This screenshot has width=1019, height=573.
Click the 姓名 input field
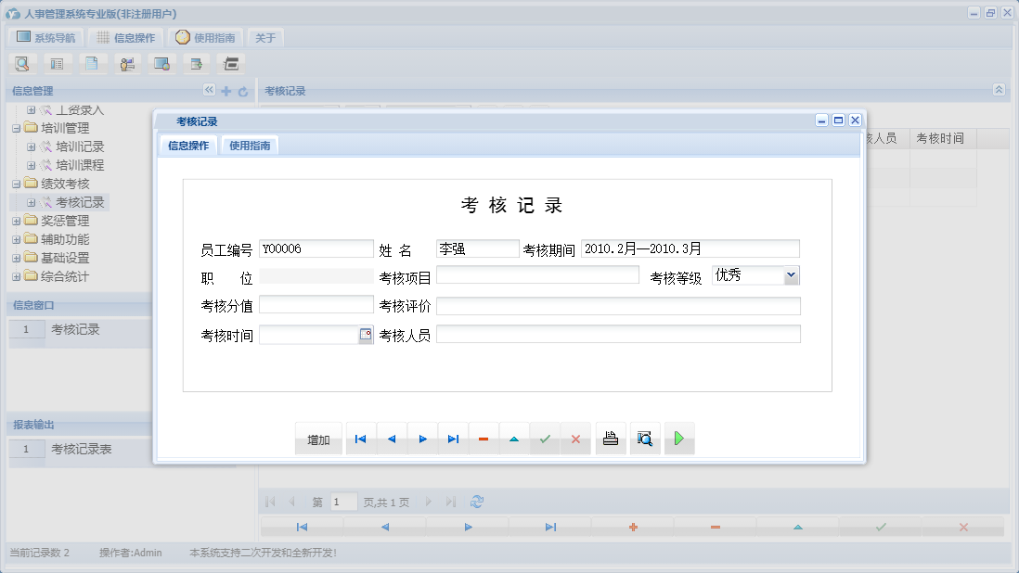pos(478,248)
